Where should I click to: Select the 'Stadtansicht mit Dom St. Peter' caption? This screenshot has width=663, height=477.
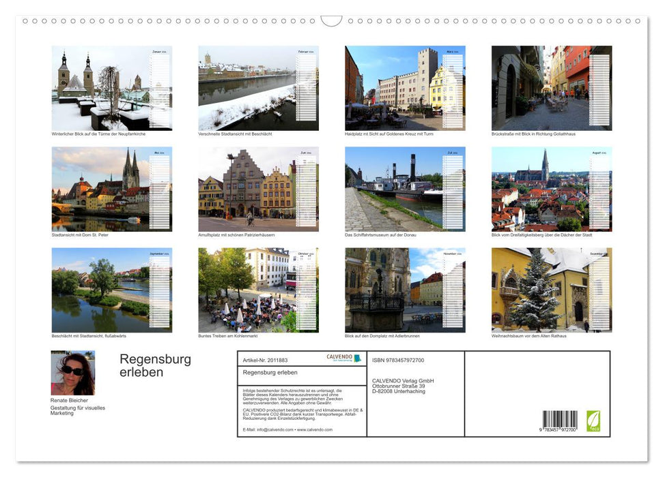80,234
